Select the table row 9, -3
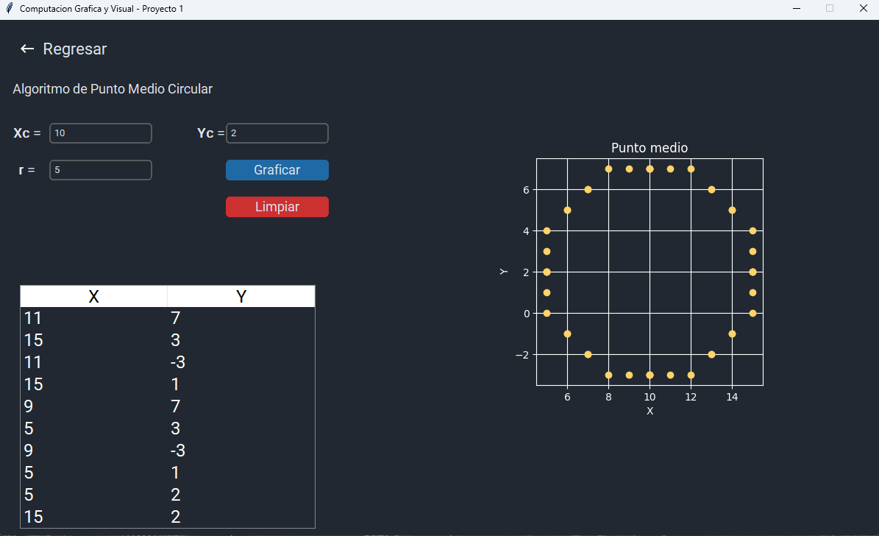 168,451
